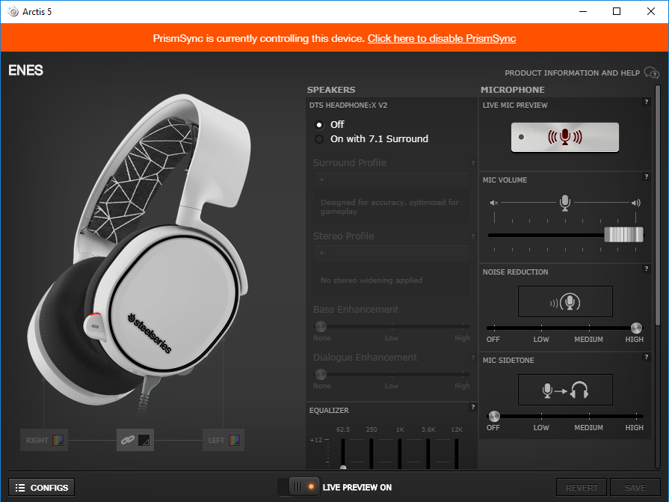
Task: Click the link to disable PrismSync
Action: [x=442, y=38]
